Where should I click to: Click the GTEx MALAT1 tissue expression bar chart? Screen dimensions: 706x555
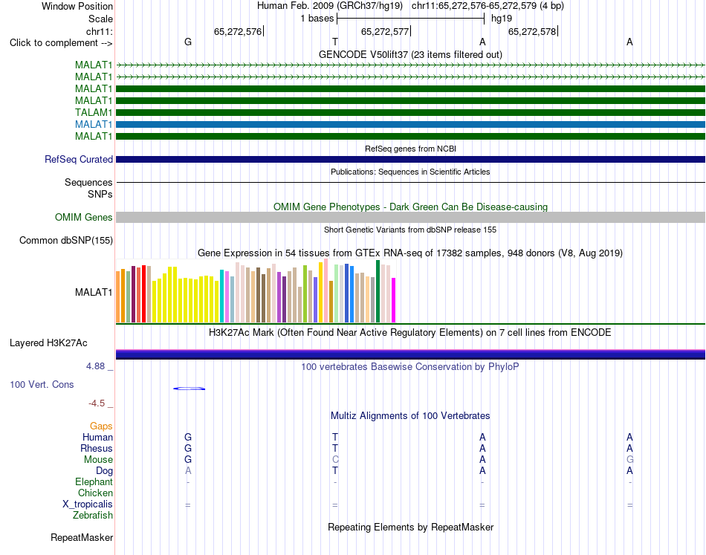click(x=256, y=291)
